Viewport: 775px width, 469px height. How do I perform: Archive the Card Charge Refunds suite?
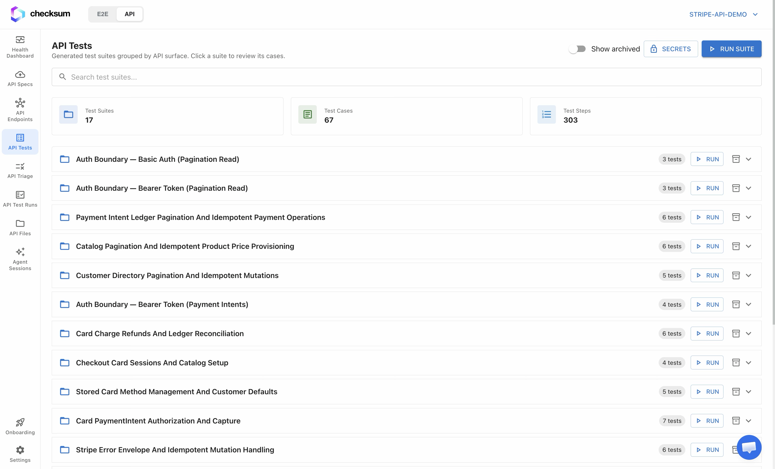[x=736, y=333]
